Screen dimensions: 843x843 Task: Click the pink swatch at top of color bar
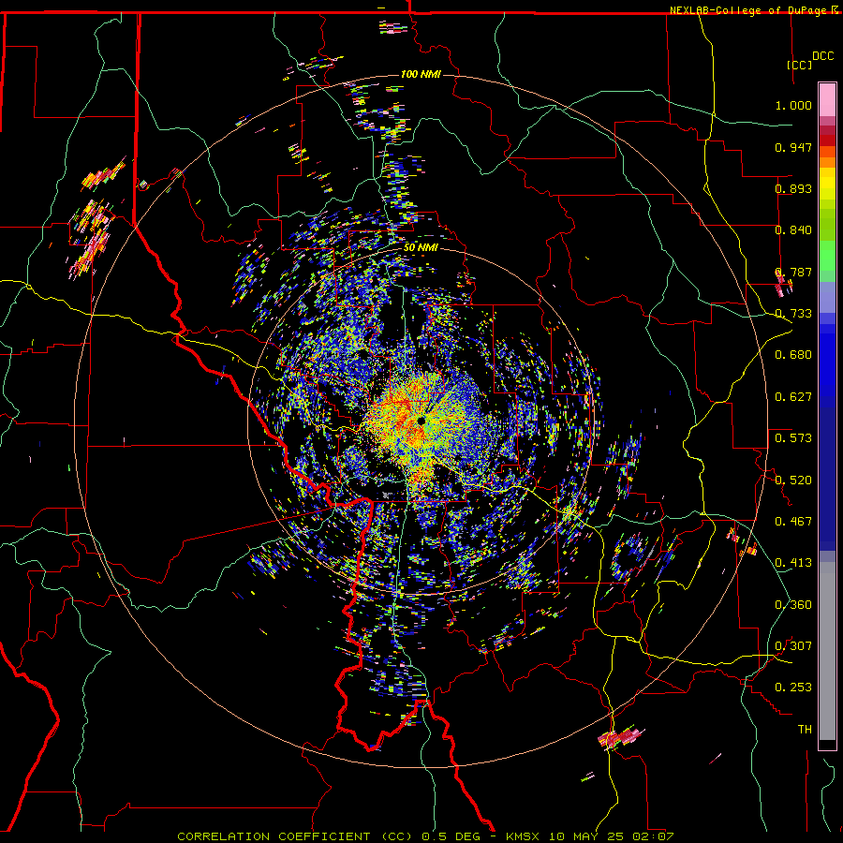click(827, 100)
